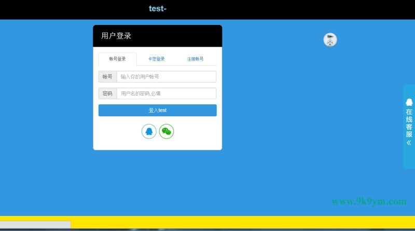Switch to the 卡密登录 tab
415x231 pixels.
(156, 59)
